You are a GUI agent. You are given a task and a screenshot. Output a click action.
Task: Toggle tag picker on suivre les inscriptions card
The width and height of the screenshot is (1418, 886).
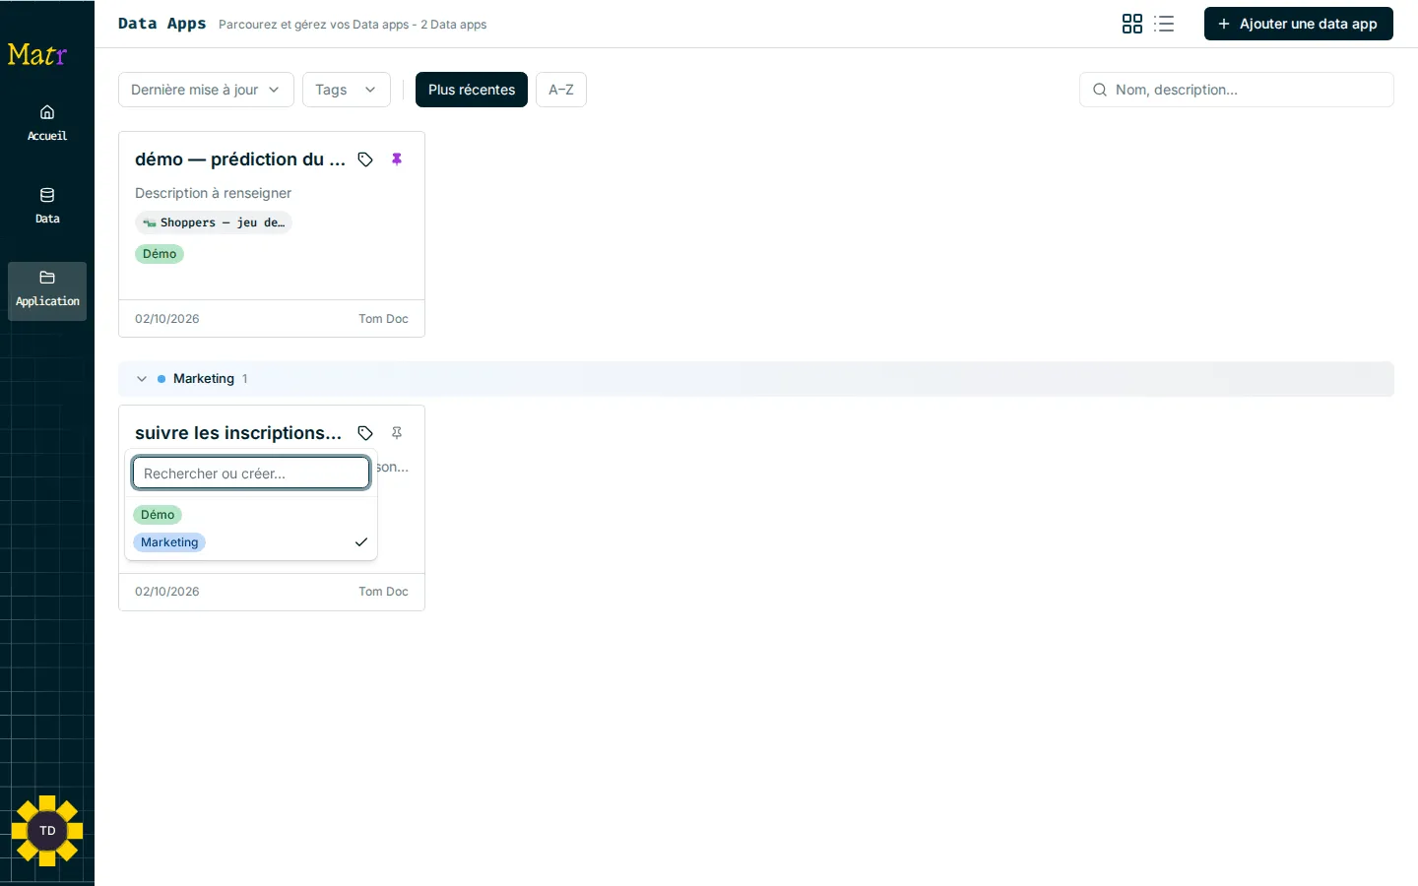(x=365, y=433)
